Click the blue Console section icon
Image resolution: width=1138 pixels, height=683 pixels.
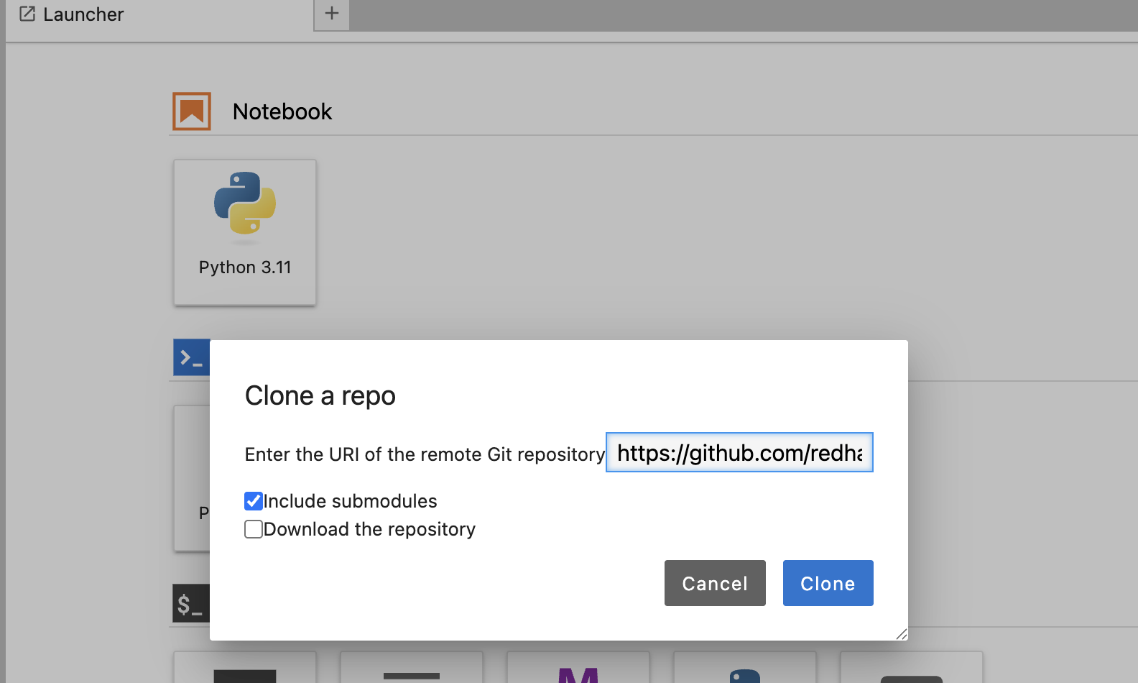(x=191, y=357)
